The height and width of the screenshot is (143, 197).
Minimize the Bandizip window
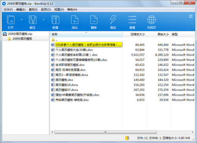[175, 3]
